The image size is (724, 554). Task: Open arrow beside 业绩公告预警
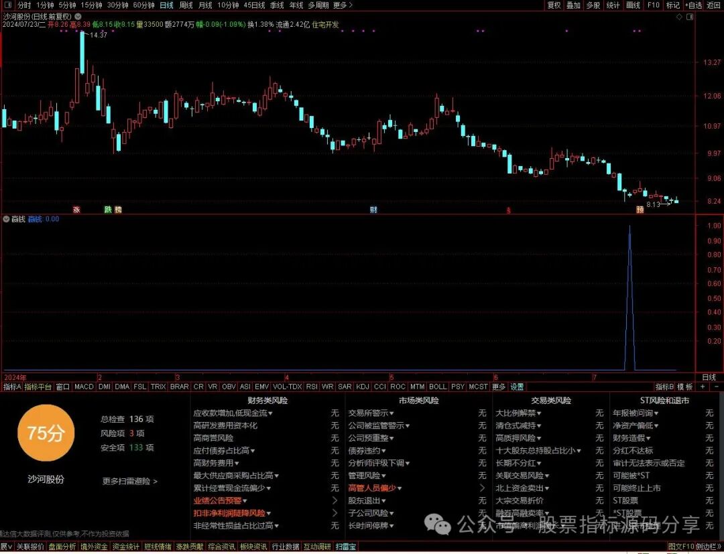(x=335, y=500)
